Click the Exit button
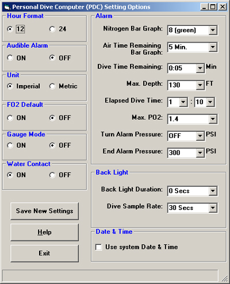The width and height of the screenshot is (230, 284). pyautogui.click(x=44, y=254)
